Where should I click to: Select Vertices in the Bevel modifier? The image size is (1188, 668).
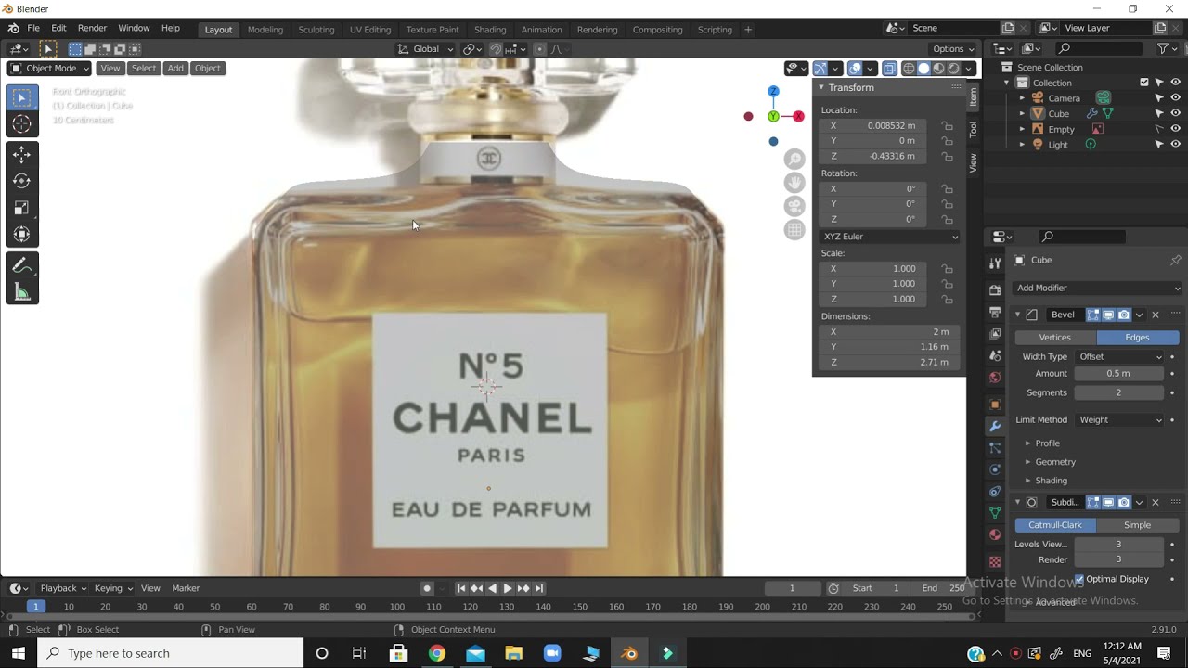coord(1055,338)
